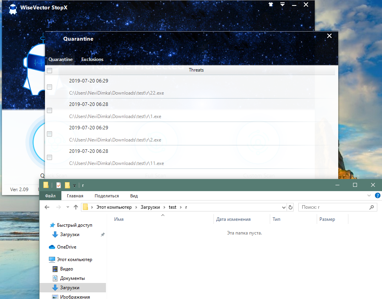Close the Quarantine dialog
The width and height of the screenshot is (382, 299).
coord(329,36)
